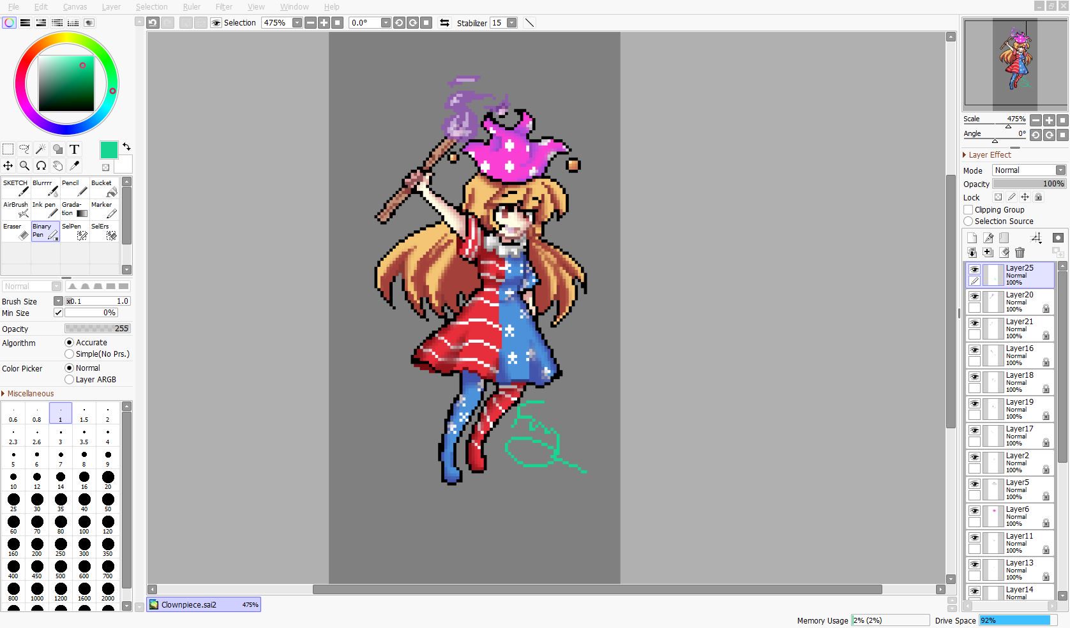The image size is (1070, 628).
Task: Open the Filter menu
Action: (x=224, y=6)
